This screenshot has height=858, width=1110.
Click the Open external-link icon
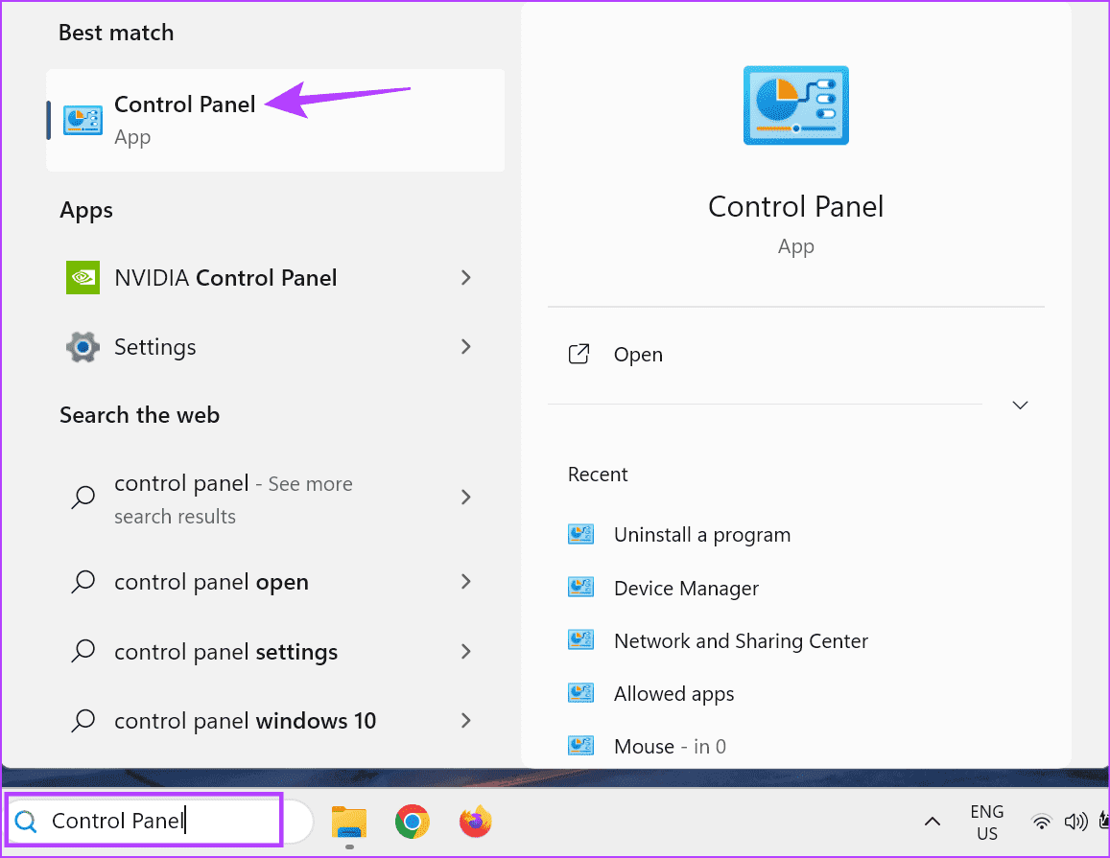point(579,354)
